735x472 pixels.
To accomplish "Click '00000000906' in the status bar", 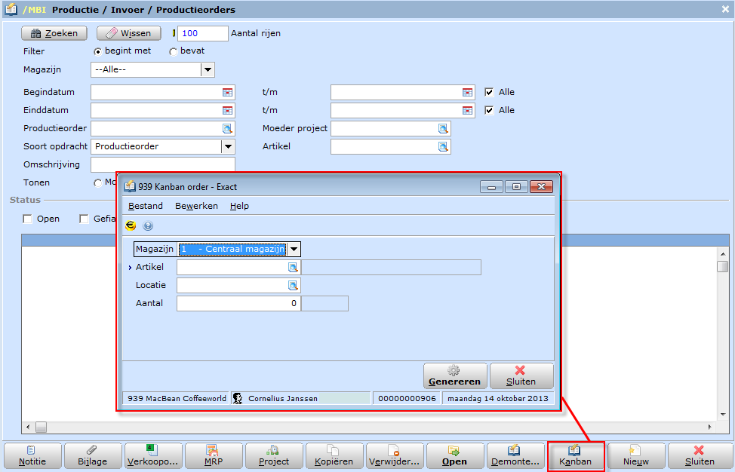I will point(407,398).
